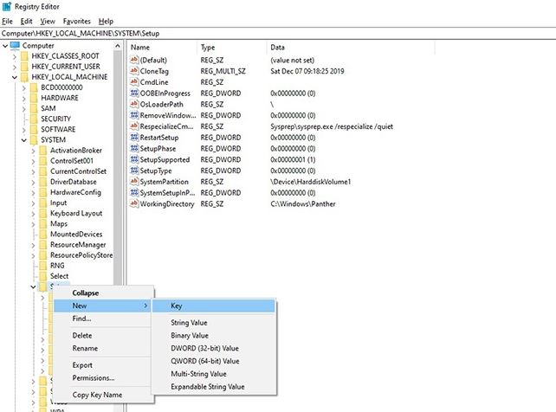Click the registry path address bar
The image size is (556, 412).
(278, 33)
